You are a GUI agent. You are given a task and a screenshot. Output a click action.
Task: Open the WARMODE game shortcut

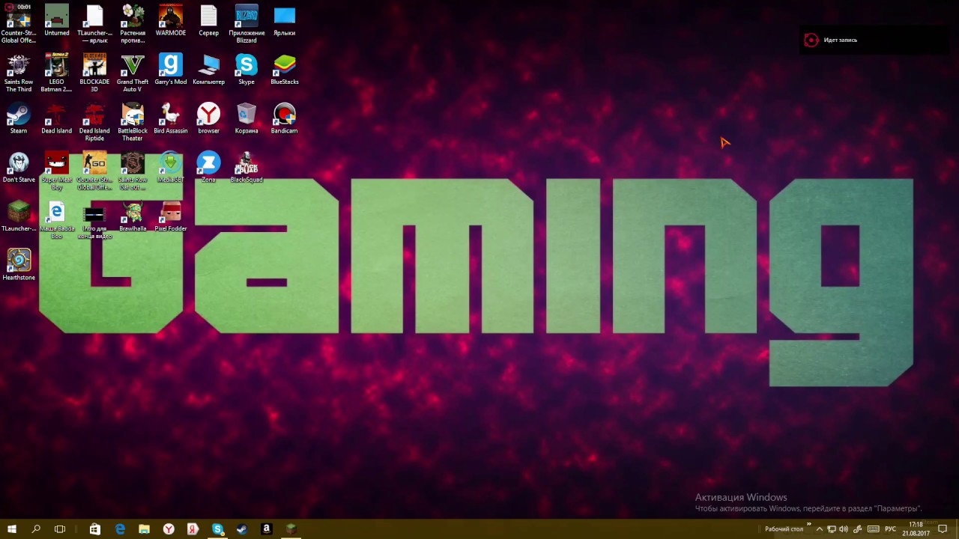pyautogui.click(x=171, y=20)
